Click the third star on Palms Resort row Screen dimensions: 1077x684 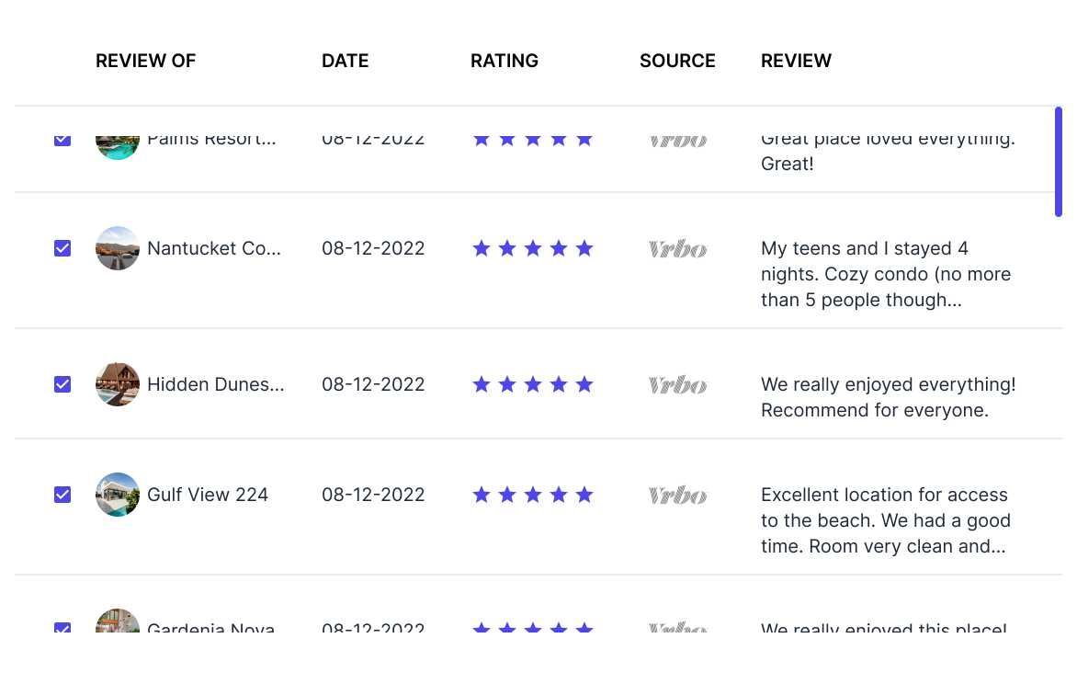coord(533,138)
